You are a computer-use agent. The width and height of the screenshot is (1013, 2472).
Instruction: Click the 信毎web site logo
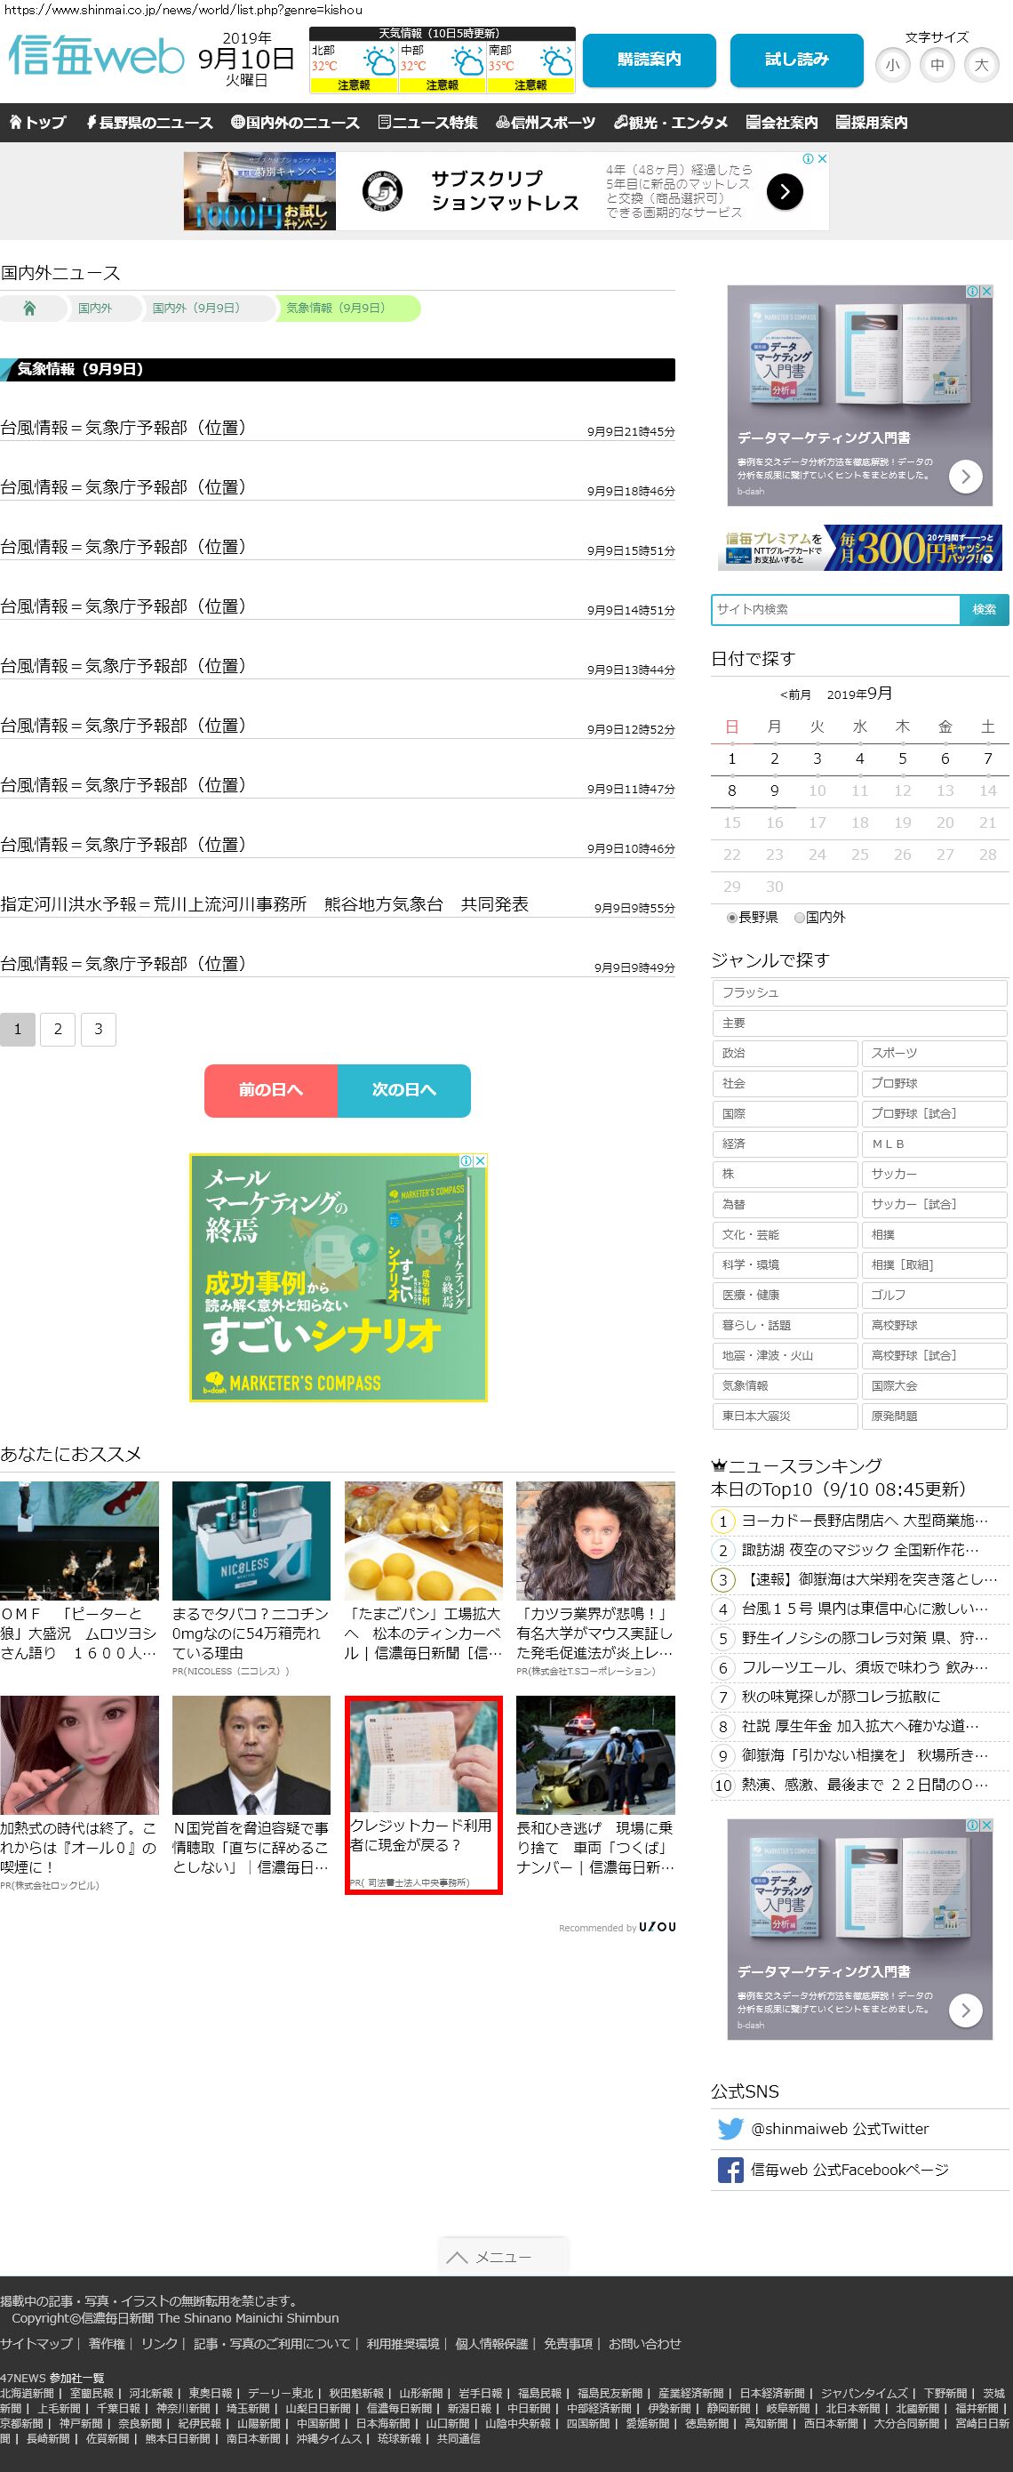tap(96, 58)
